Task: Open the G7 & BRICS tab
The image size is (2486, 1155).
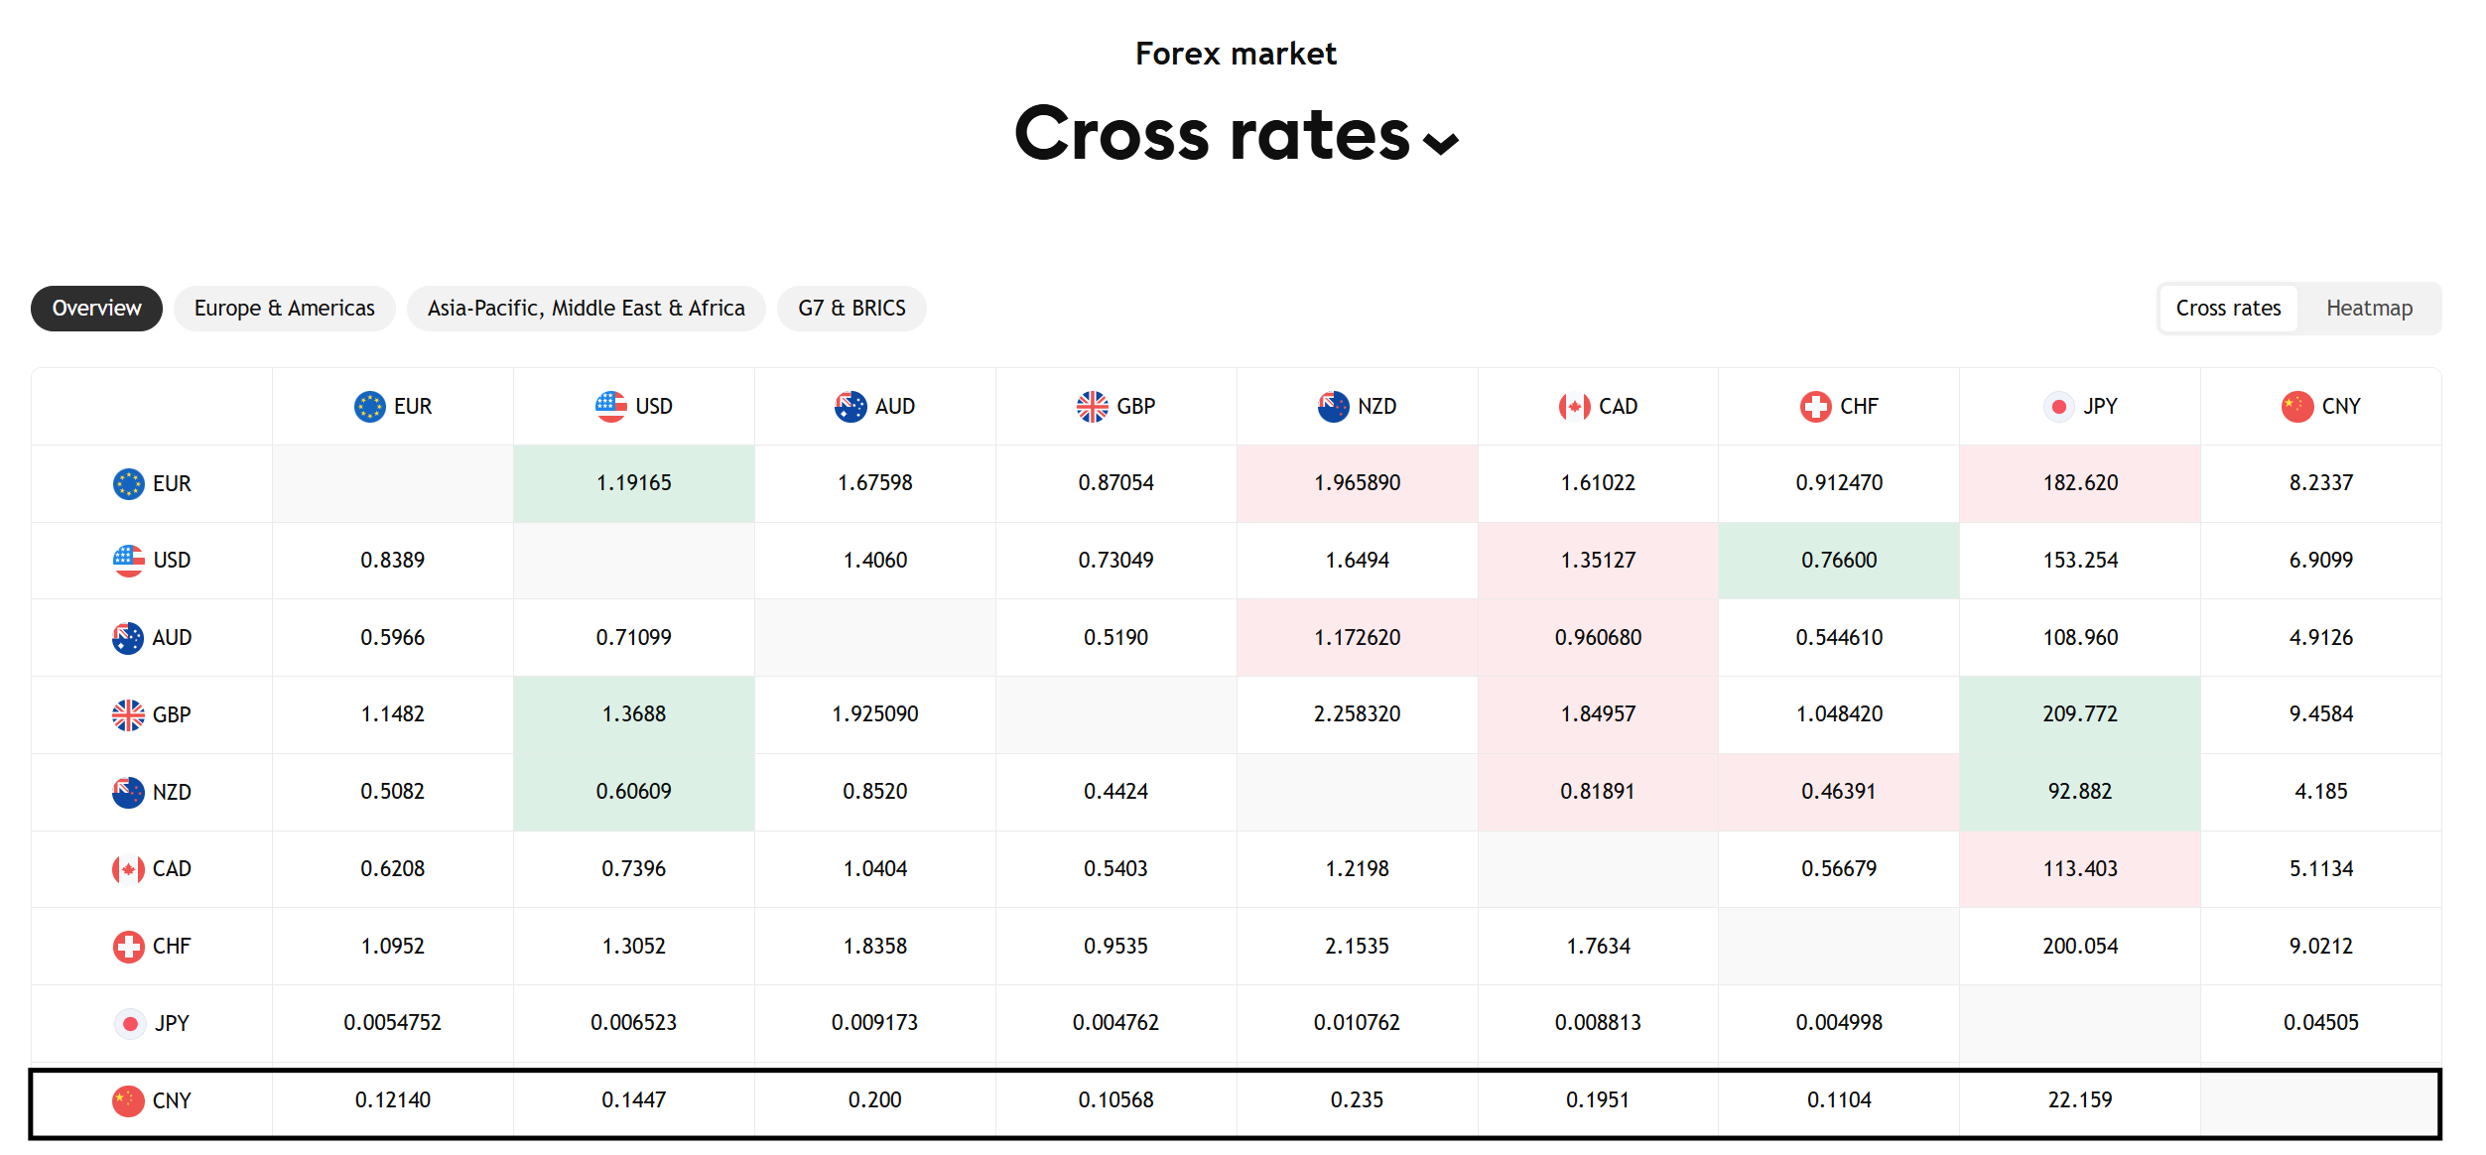Action: click(851, 309)
